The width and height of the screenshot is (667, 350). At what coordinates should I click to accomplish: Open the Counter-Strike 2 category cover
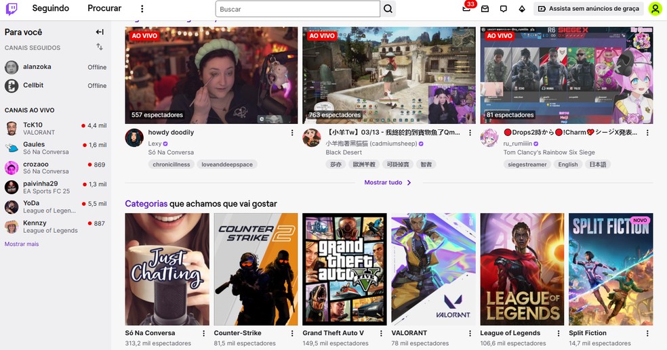click(256, 269)
